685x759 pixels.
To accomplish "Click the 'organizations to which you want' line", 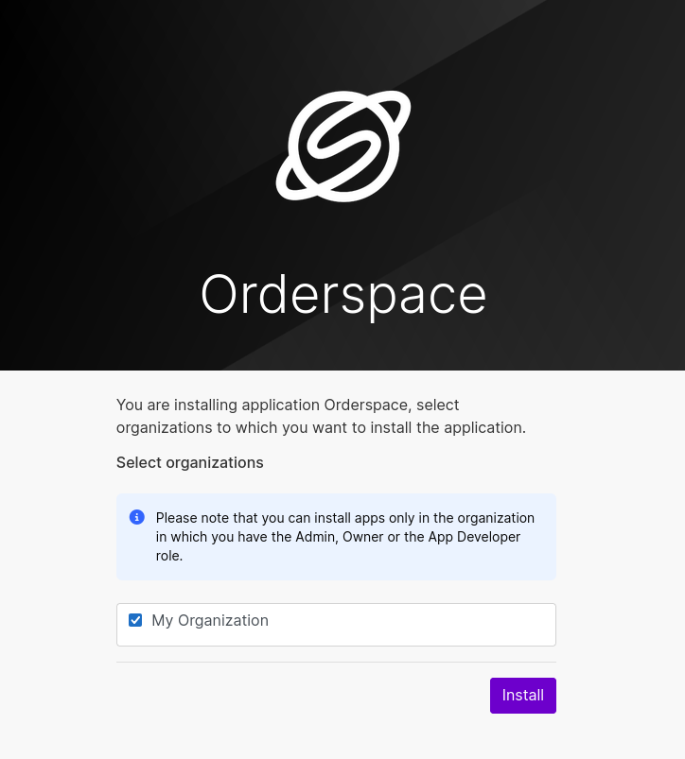I will tap(321, 428).
